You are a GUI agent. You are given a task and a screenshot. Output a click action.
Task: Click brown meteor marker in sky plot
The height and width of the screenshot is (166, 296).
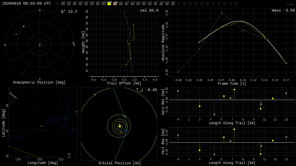click(16, 34)
